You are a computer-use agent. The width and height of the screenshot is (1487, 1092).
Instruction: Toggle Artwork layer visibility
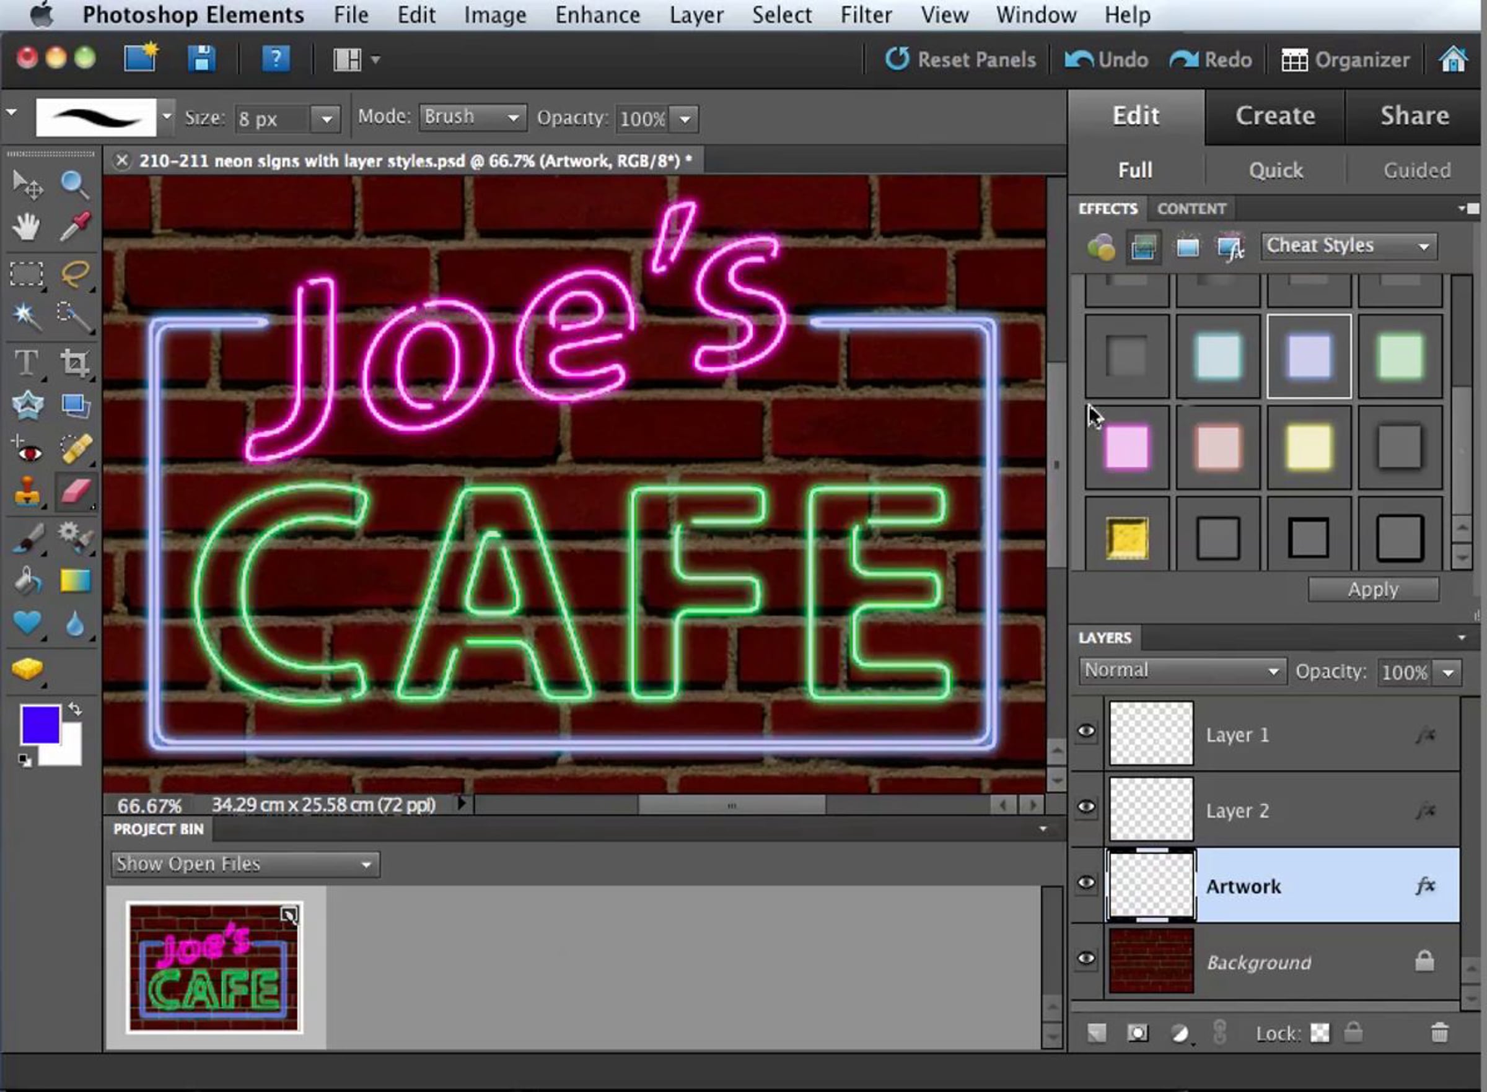click(1086, 883)
